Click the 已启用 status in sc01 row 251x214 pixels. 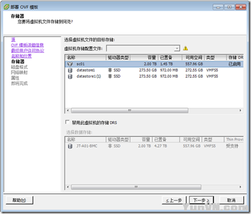pos(235,64)
